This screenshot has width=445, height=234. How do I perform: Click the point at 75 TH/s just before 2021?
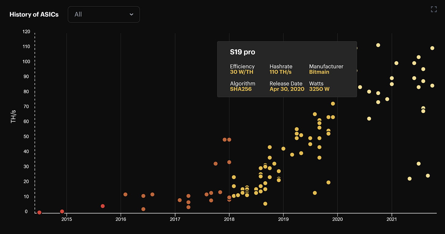coord(387,99)
